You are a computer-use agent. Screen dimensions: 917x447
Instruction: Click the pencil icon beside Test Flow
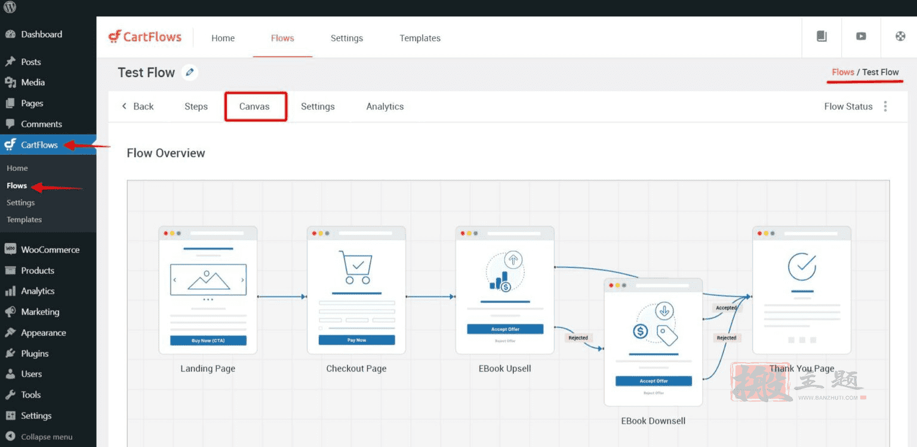coord(190,72)
